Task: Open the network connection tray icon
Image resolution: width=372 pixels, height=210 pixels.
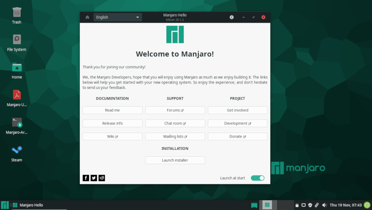Action: pyautogui.click(x=303, y=205)
